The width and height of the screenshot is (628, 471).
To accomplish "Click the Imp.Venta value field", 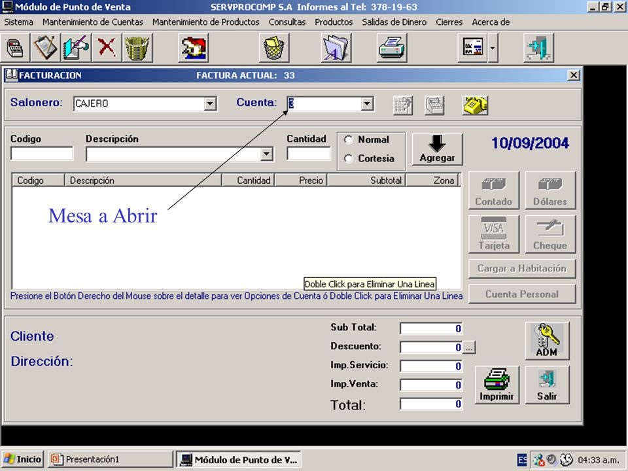I will tap(431, 385).
